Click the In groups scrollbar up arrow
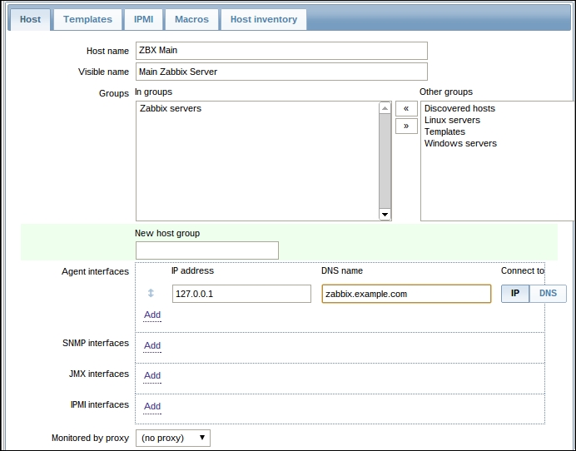Viewport: 576px width, 451px height. 385,108
